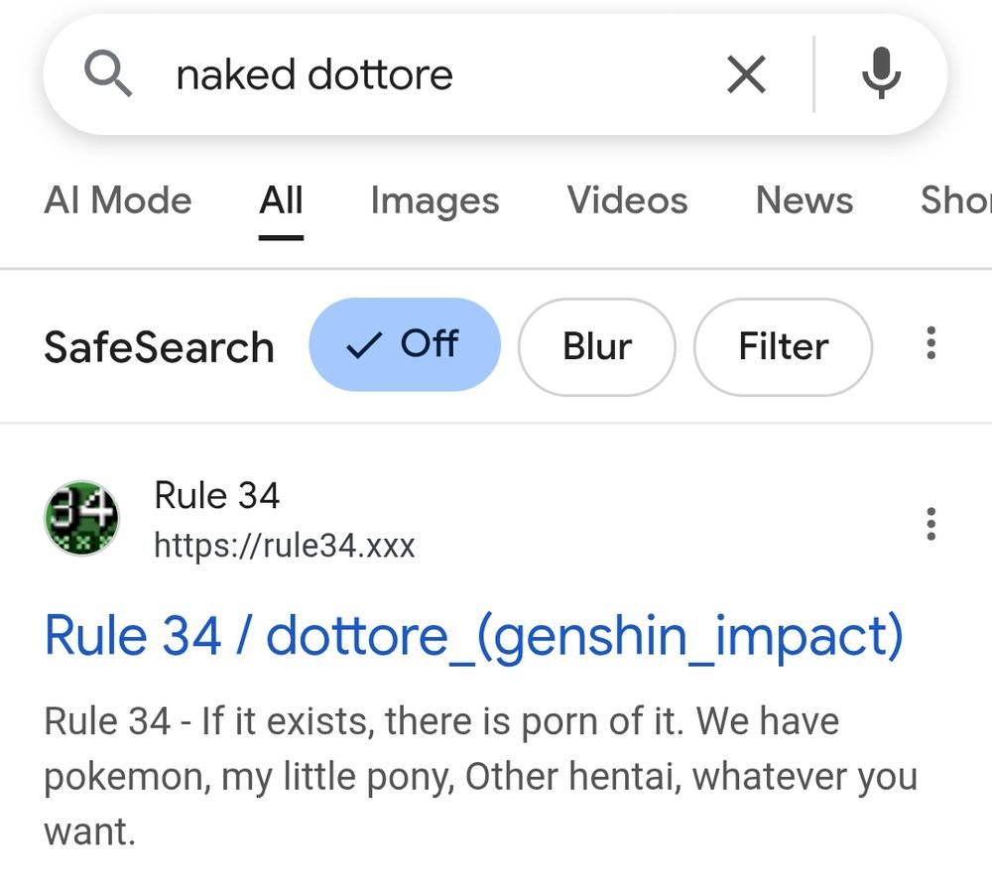Open the search result's three-dot menu

(x=930, y=523)
